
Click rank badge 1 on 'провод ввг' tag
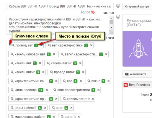pos(36,45)
